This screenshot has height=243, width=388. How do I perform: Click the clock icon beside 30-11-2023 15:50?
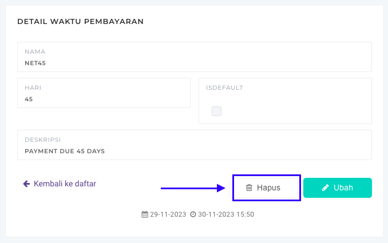[193, 215]
